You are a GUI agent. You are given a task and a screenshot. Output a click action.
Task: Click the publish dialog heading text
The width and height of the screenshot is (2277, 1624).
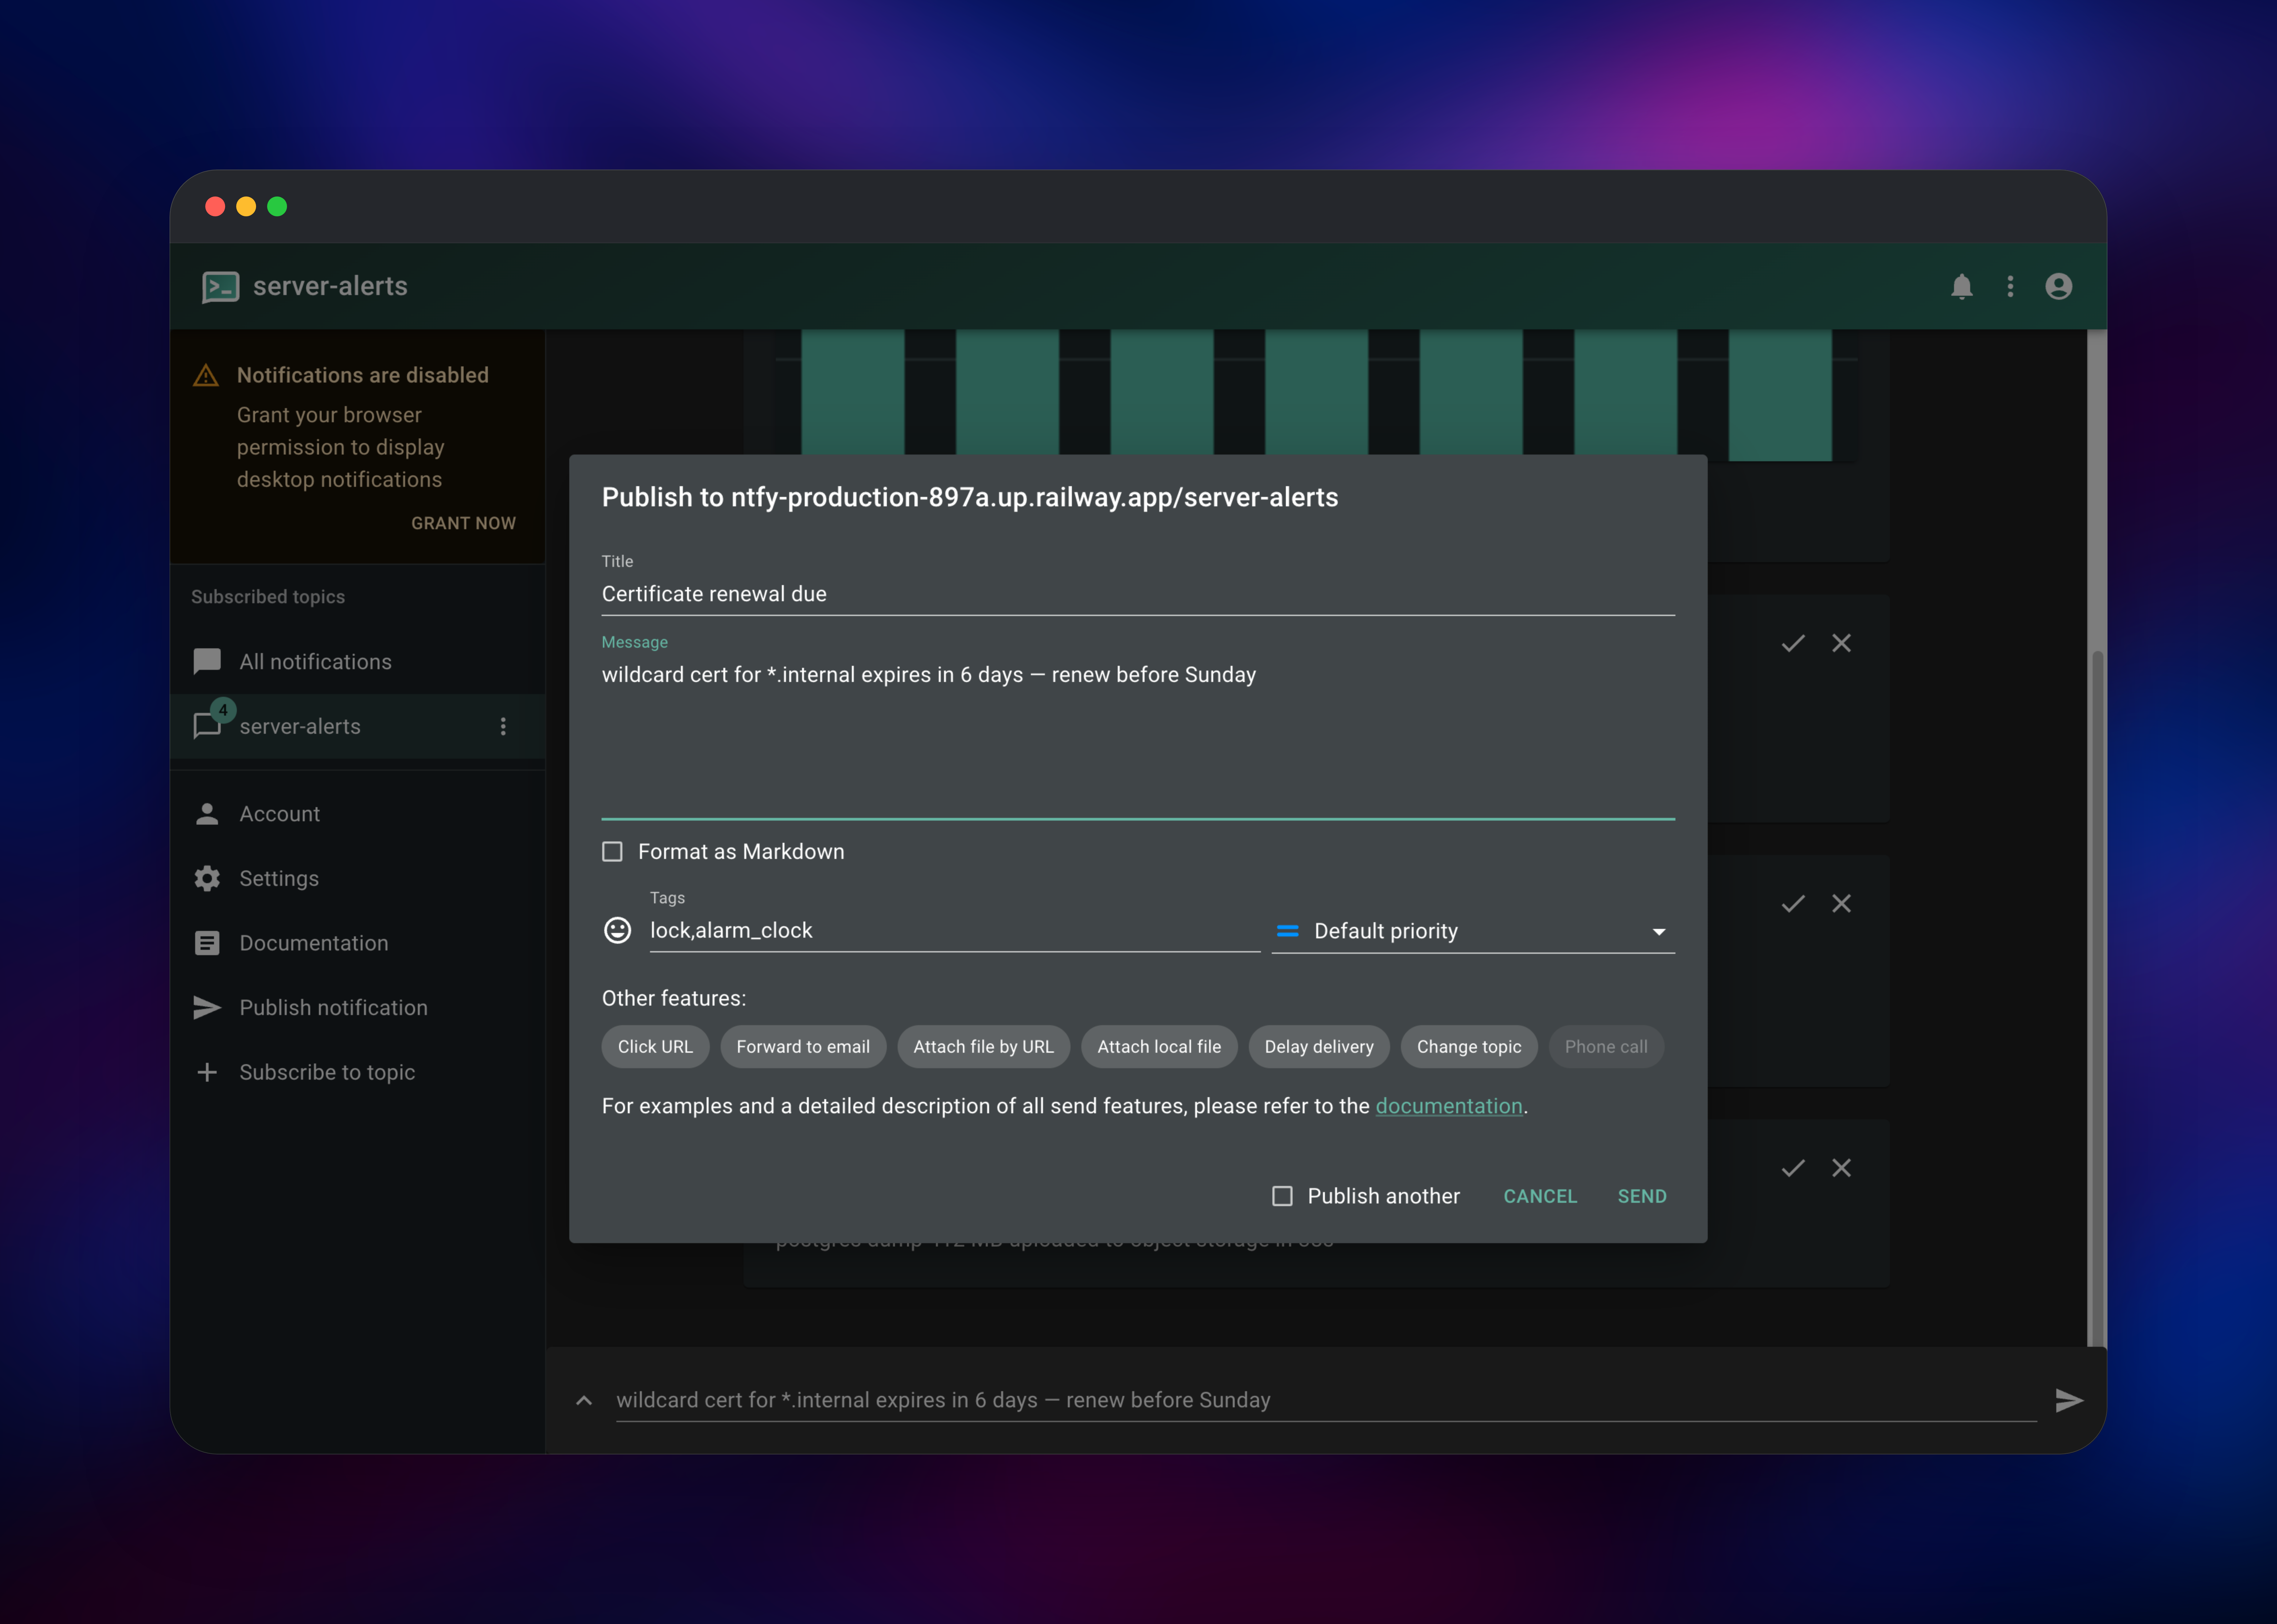970,498
